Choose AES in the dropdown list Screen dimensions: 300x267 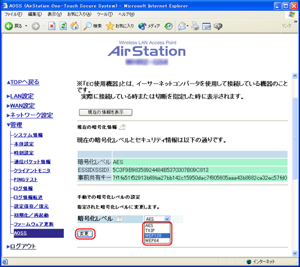tap(157, 225)
